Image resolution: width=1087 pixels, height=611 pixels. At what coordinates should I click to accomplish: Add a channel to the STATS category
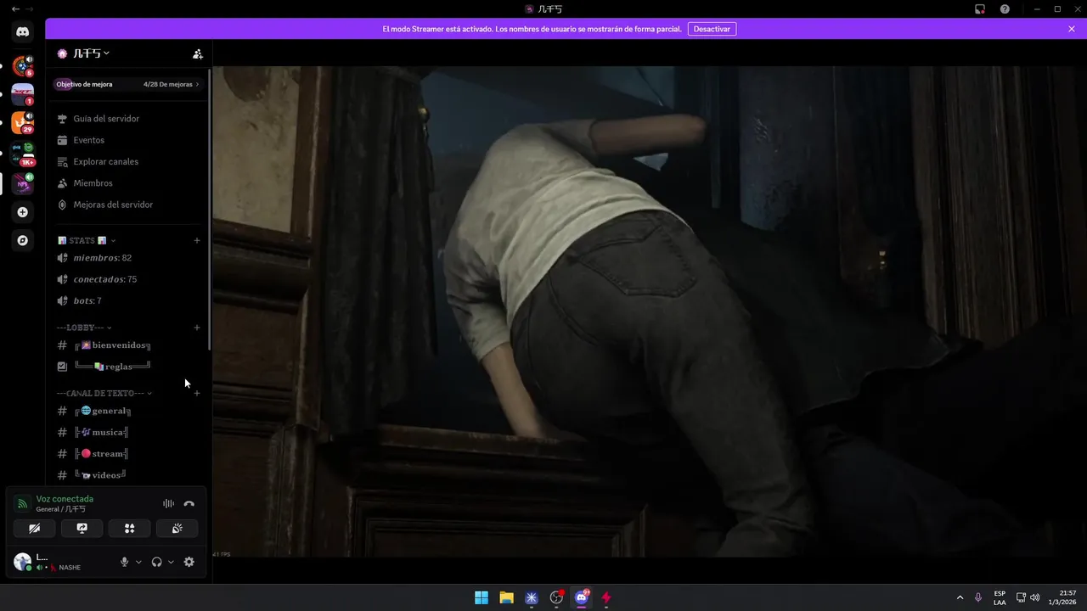pos(197,241)
